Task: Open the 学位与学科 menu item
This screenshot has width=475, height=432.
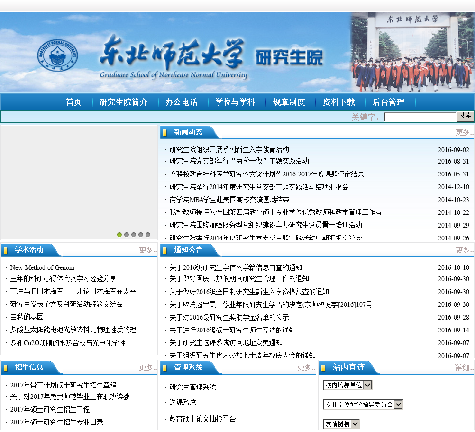Action: click(235, 102)
